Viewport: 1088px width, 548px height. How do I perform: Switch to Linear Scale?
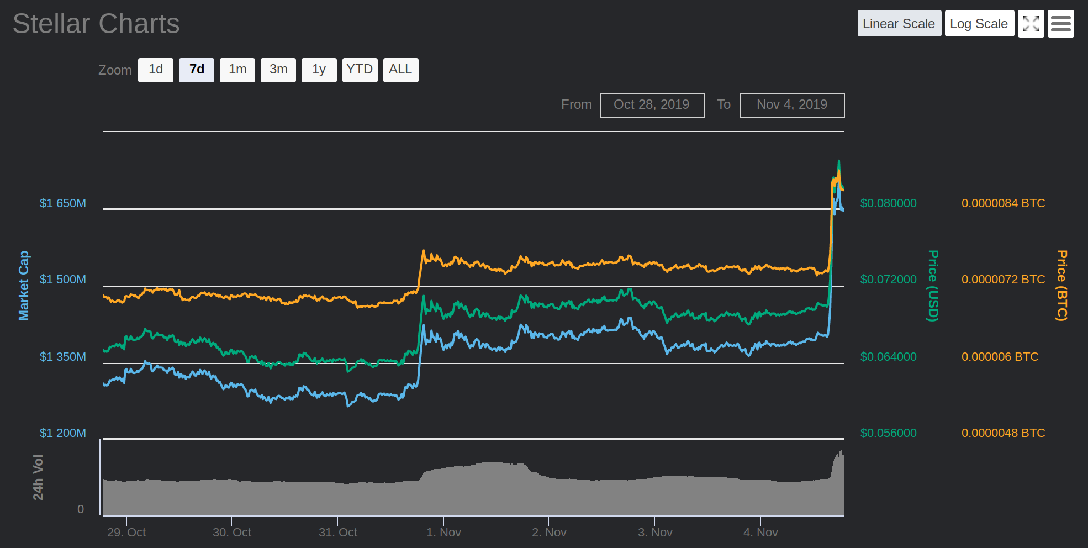click(x=899, y=23)
